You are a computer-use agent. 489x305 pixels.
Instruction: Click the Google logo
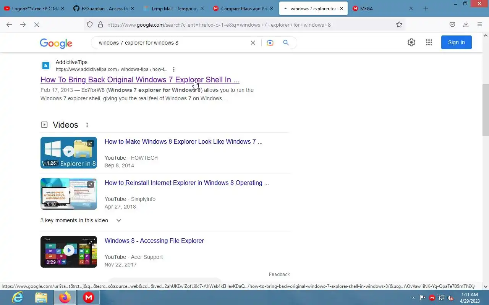[56, 43]
